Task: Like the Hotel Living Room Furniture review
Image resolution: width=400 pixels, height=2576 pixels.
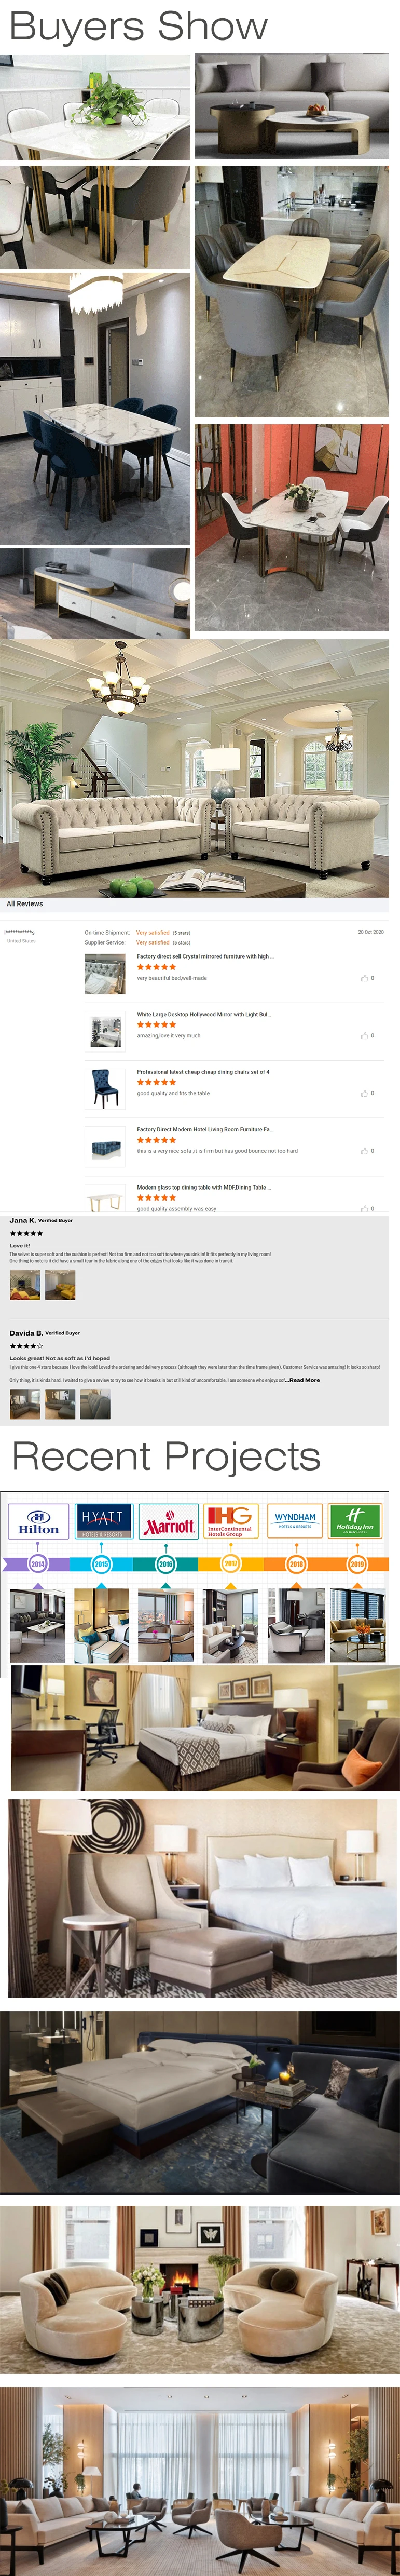Action: pyautogui.click(x=365, y=1151)
